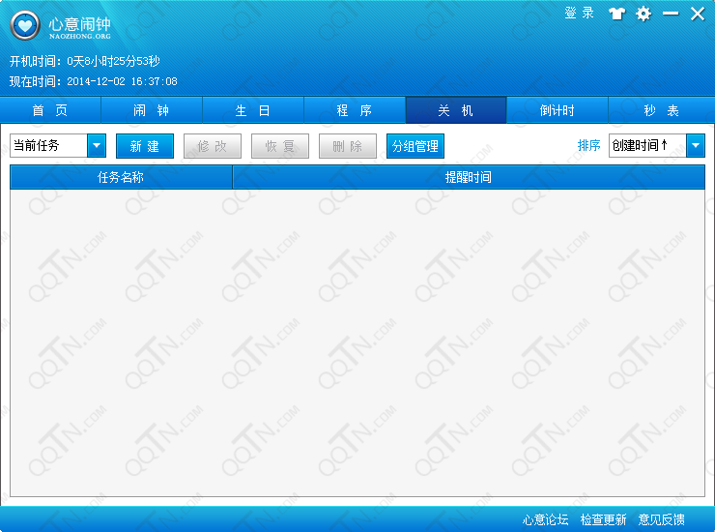Open the 心意论坛 forum link
Screen dimensions: 715x532
pyautogui.click(x=546, y=519)
